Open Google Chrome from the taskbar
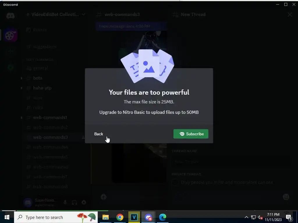 [x=120, y=217]
